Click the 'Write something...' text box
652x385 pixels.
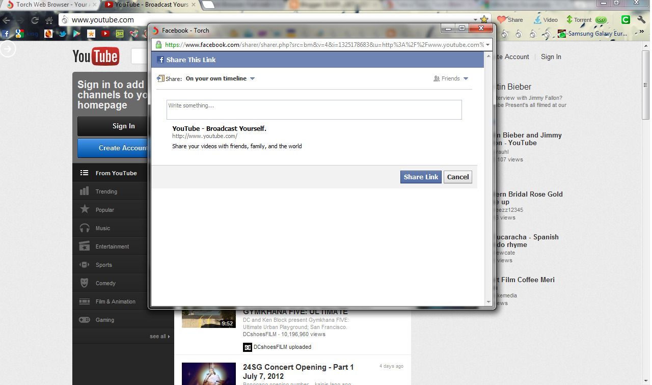tap(314, 109)
